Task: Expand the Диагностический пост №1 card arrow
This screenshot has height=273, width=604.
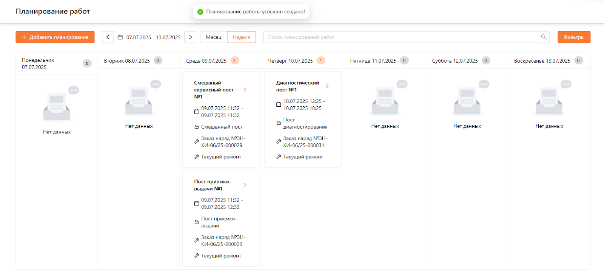Action: pos(327,86)
